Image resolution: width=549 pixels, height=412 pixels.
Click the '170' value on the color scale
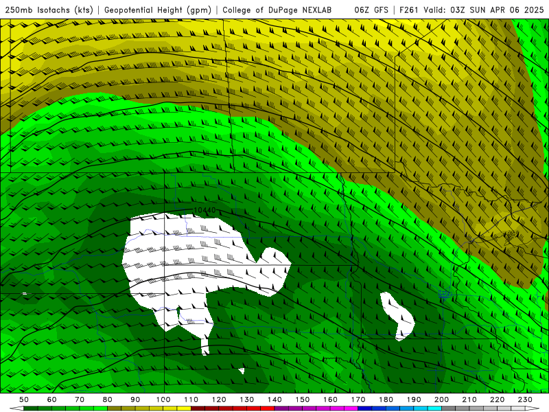[x=358, y=400]
